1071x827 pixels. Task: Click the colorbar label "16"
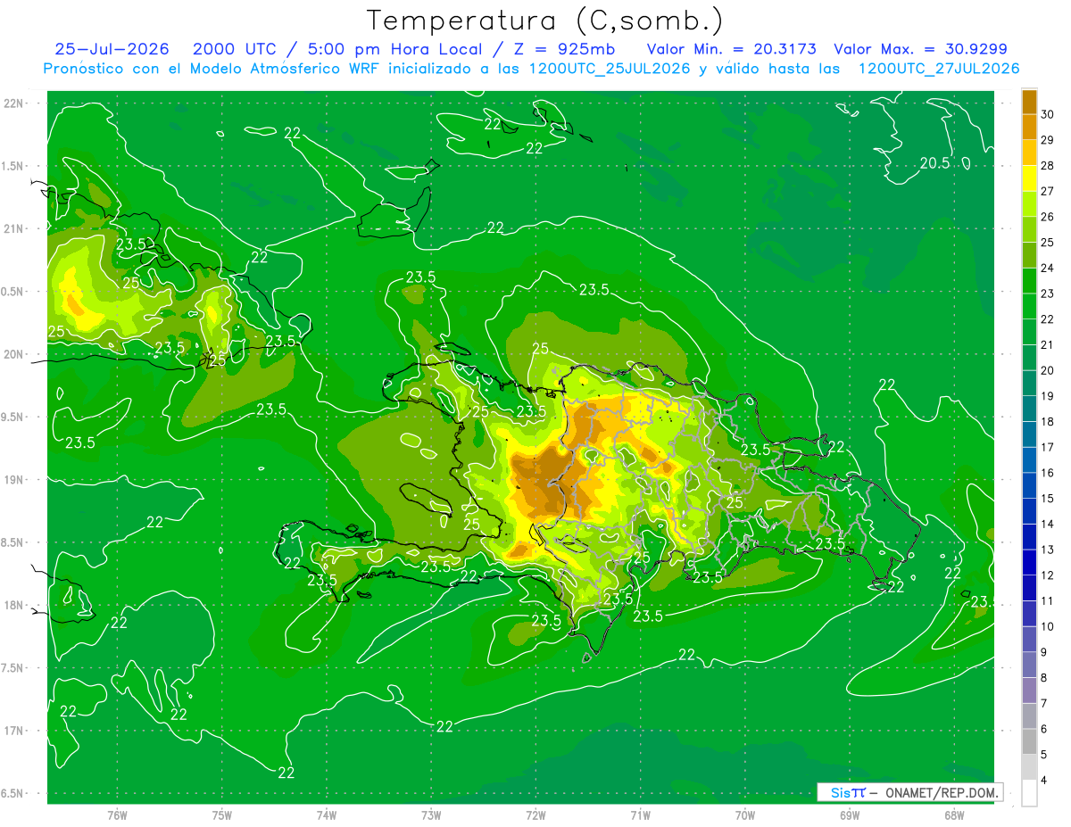[x=1048, y=473]
